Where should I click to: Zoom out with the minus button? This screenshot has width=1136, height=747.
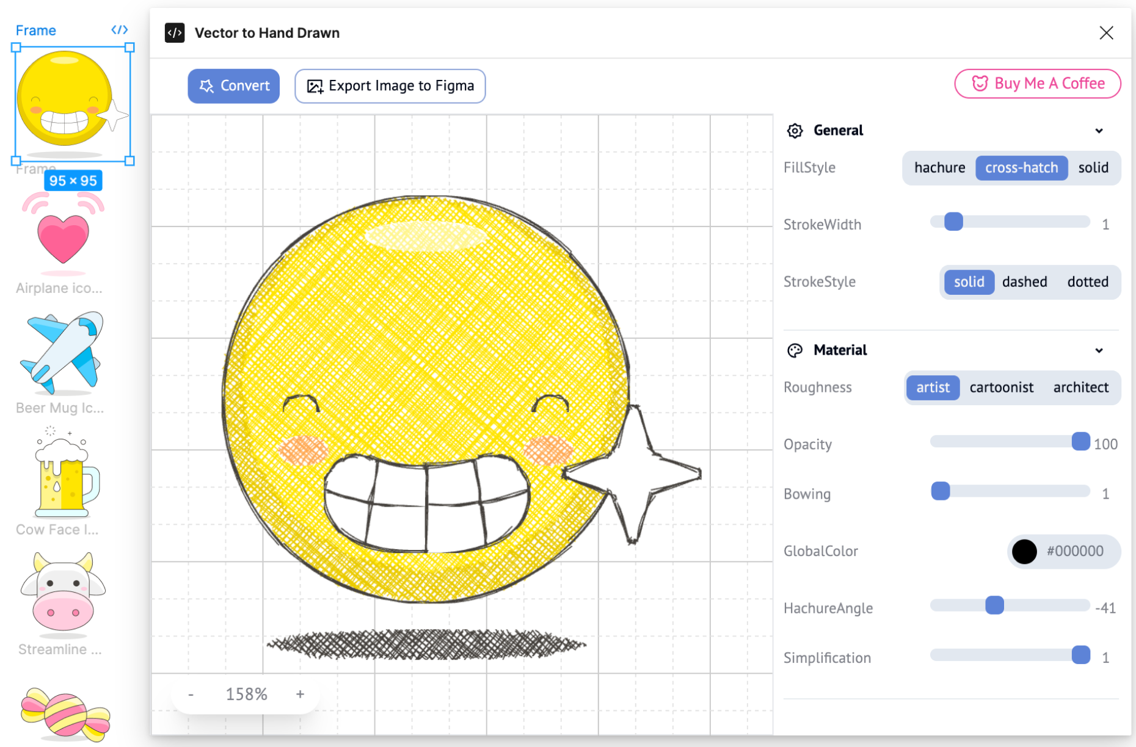191,695
